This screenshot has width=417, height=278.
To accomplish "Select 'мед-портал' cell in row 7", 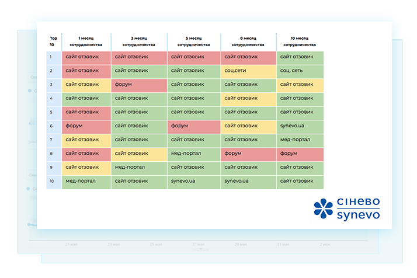I will coord(300,140).
